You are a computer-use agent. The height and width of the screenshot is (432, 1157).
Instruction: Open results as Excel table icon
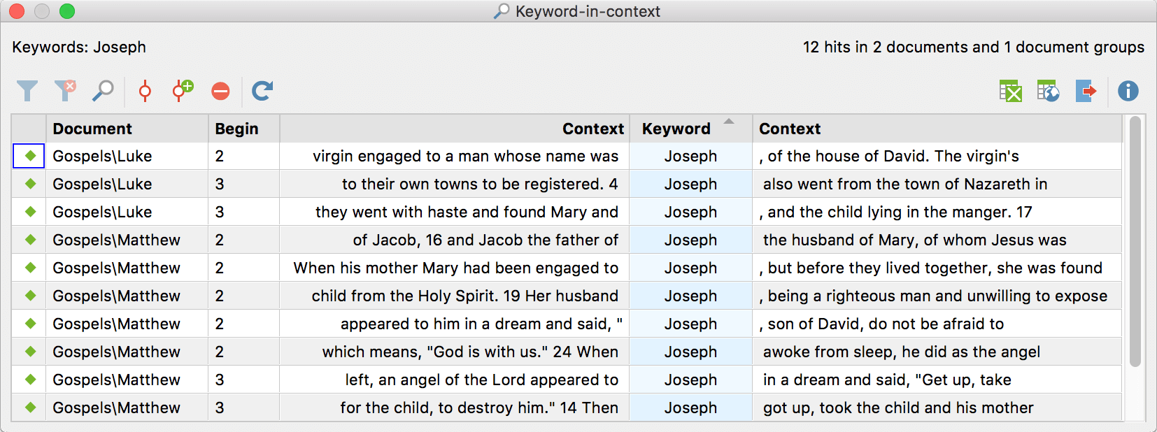(1011, 91)
